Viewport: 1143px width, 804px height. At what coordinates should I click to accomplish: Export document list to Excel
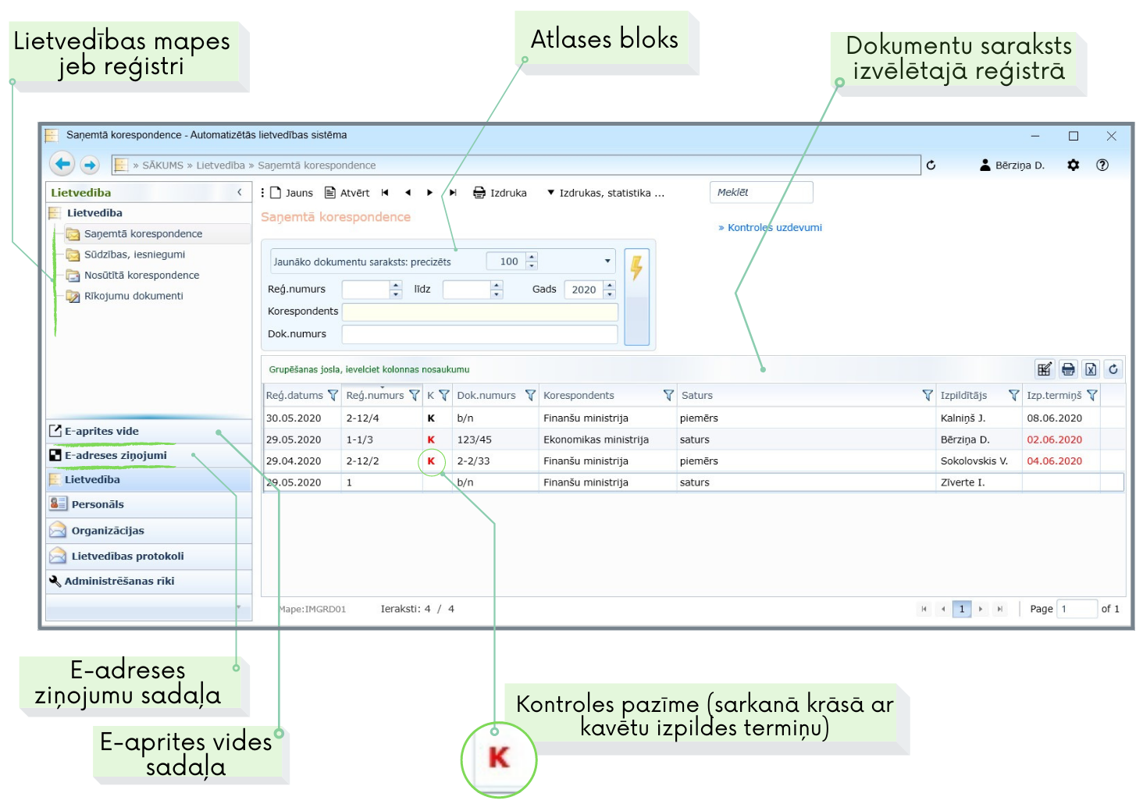tap(1091, 369)
